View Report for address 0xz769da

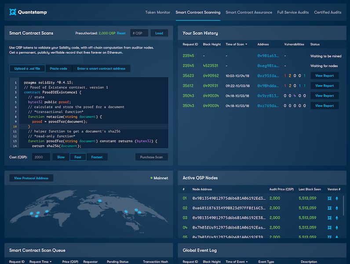point(324,106)
